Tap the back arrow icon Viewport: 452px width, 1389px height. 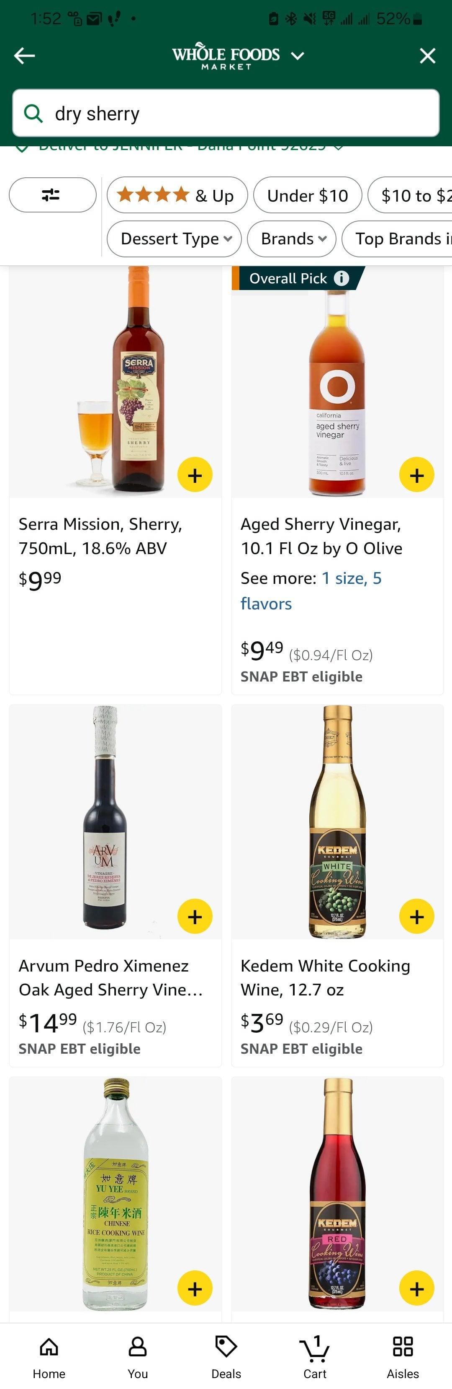24,55
